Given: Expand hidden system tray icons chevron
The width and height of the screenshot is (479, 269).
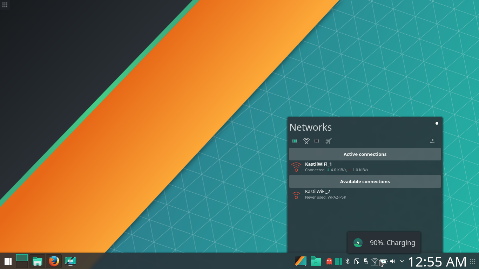Looking at the screenshot, I should pos(402,261).
